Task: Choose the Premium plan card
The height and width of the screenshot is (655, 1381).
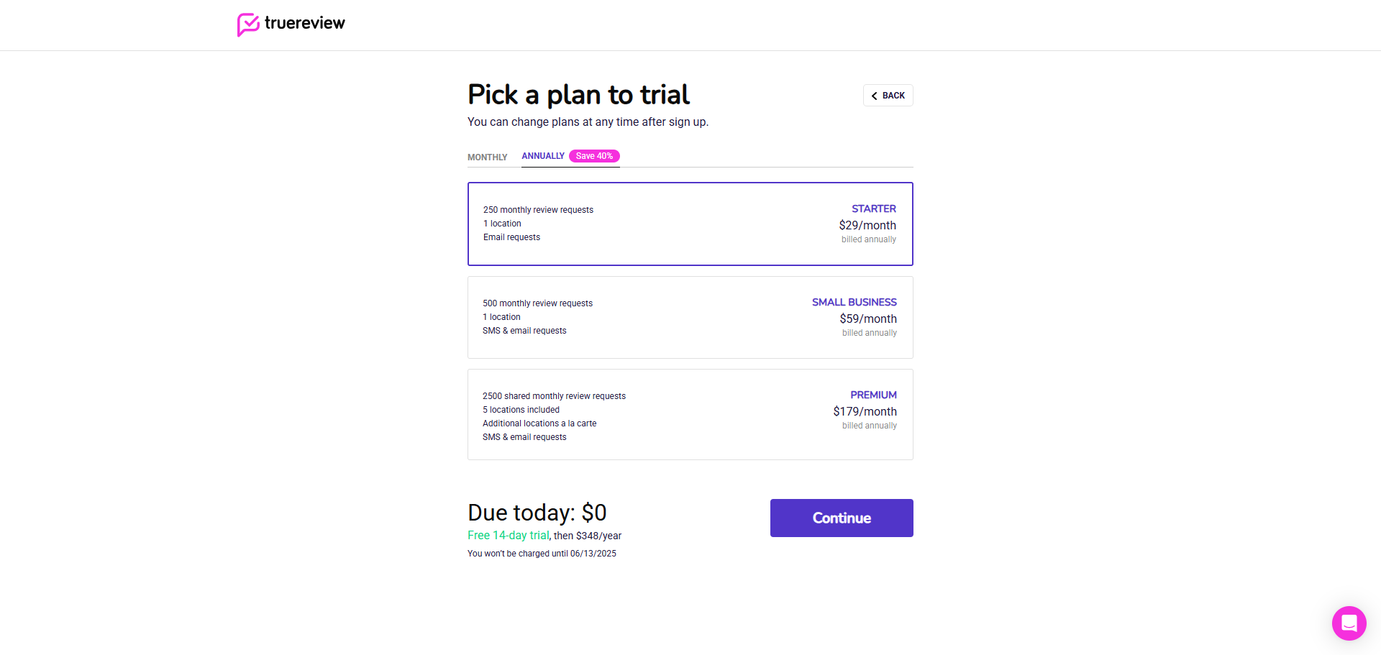Action: pos(690,414)
